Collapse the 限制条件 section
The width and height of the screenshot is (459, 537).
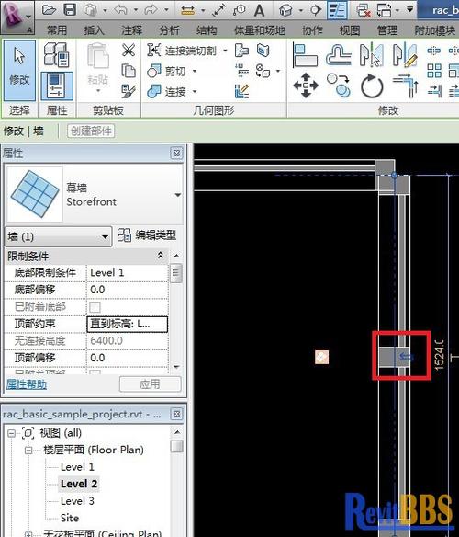160,256
